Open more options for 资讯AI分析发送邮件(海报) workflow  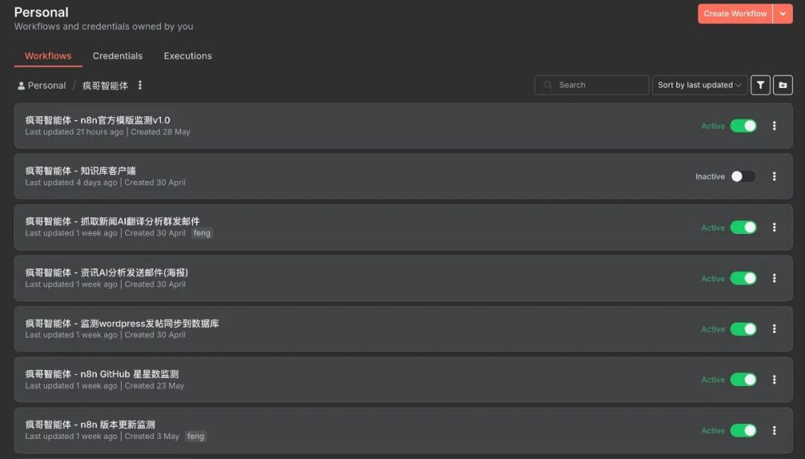(x=774, y=278)
